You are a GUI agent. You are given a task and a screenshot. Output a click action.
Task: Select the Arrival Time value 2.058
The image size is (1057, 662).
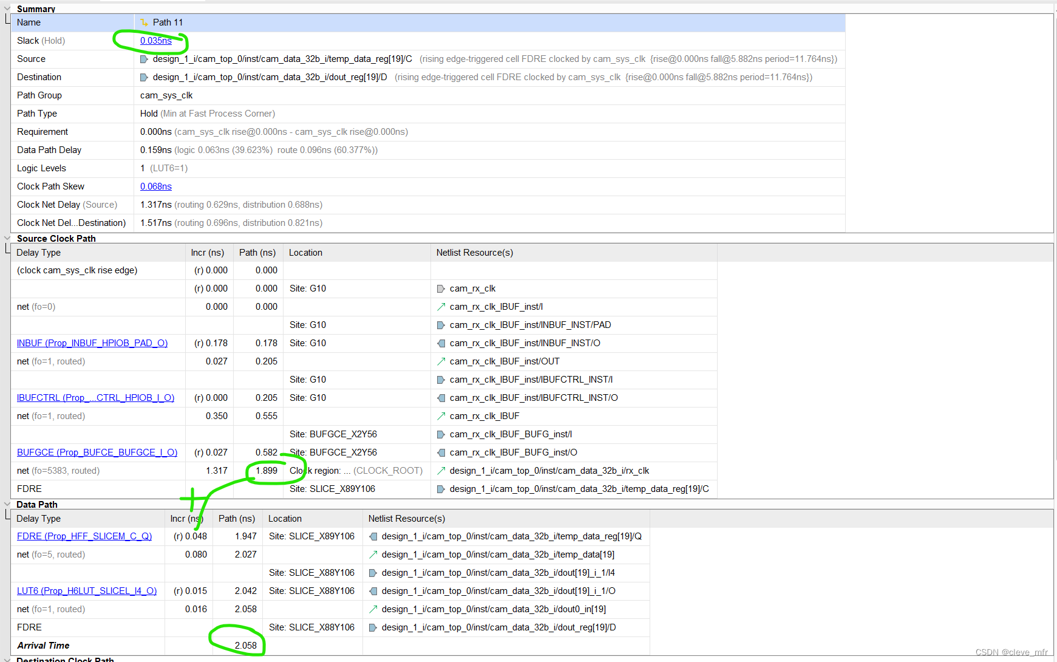click(246, 646)
